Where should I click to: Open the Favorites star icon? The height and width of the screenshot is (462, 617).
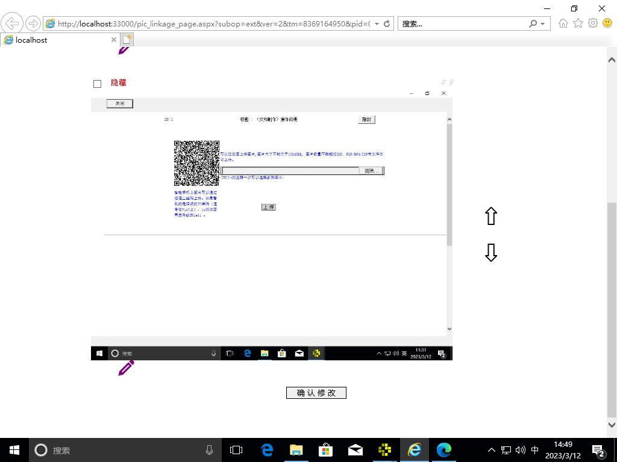pos(578,23)
